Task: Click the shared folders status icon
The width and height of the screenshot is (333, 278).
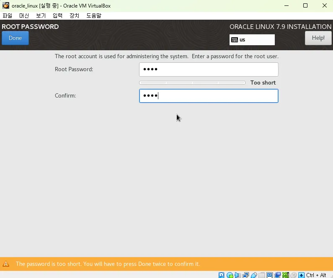Action: 262,275
